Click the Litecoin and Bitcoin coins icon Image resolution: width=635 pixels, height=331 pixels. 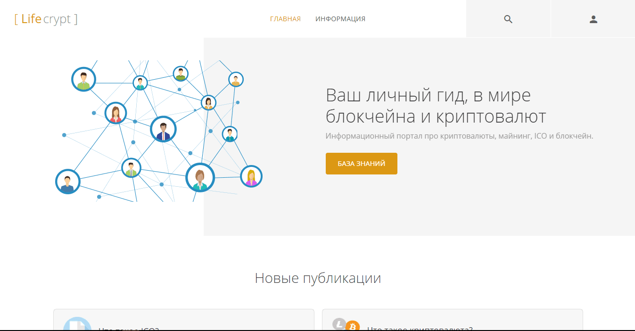[346, 324]
